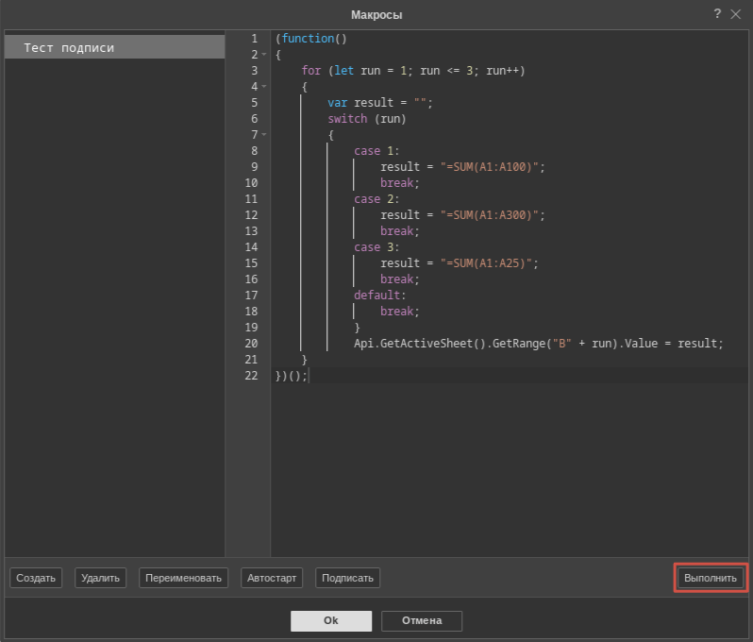Image resolution: width=753 pixels, height=642 pixels.
Task: Click the Подписать button
Action: tap(347, 578)
